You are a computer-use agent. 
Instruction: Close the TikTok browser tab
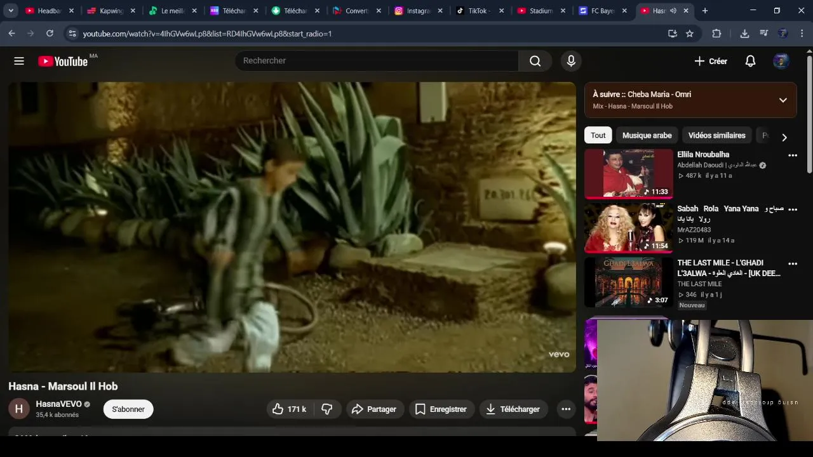pyautogui.click(x=502, y=11)
